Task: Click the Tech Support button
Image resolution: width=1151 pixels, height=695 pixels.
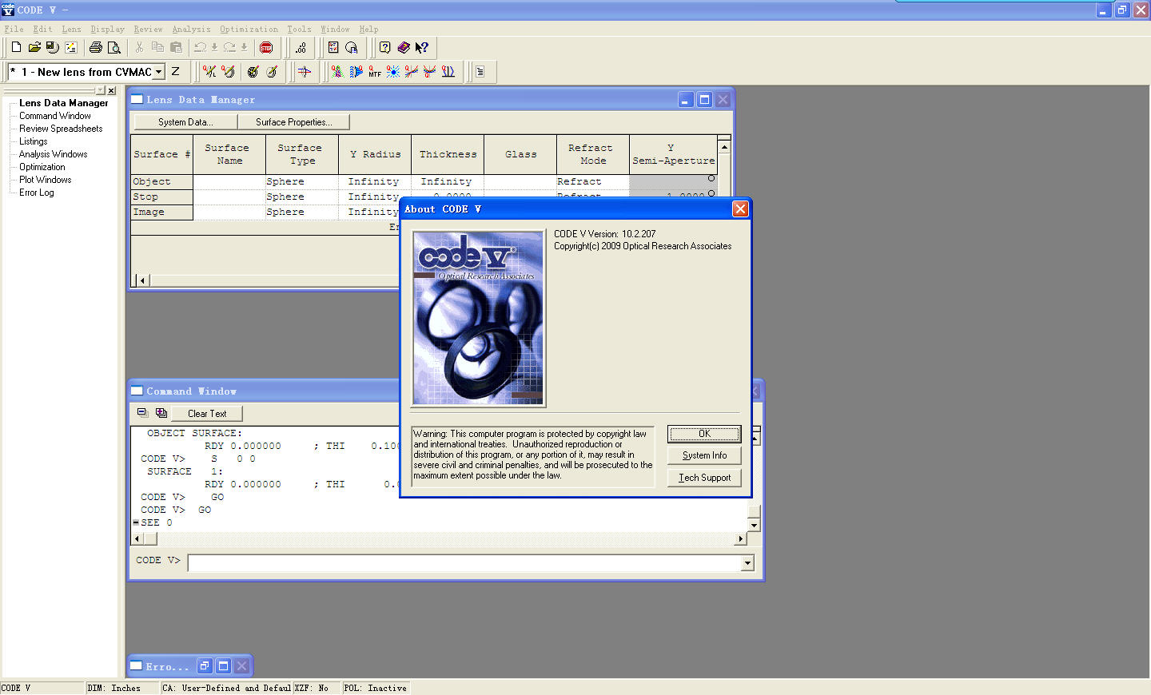Action: 704,478
